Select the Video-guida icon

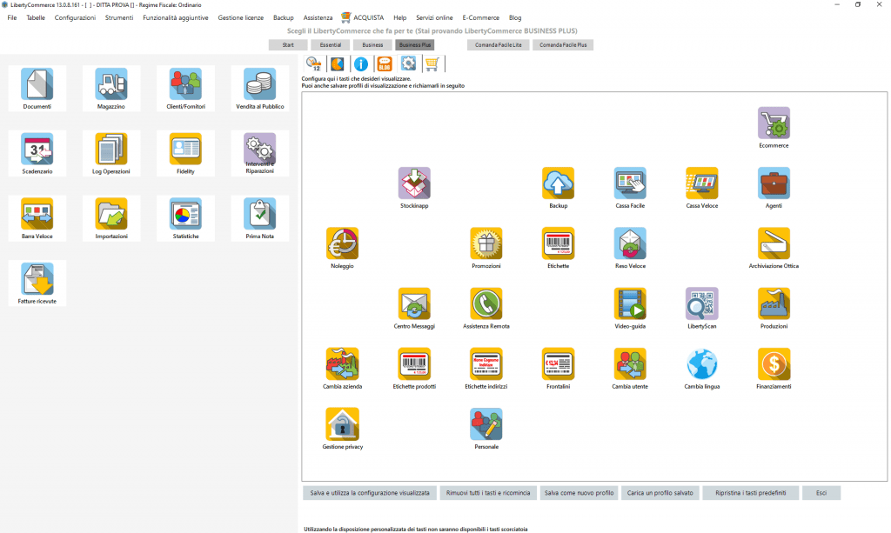630,303
